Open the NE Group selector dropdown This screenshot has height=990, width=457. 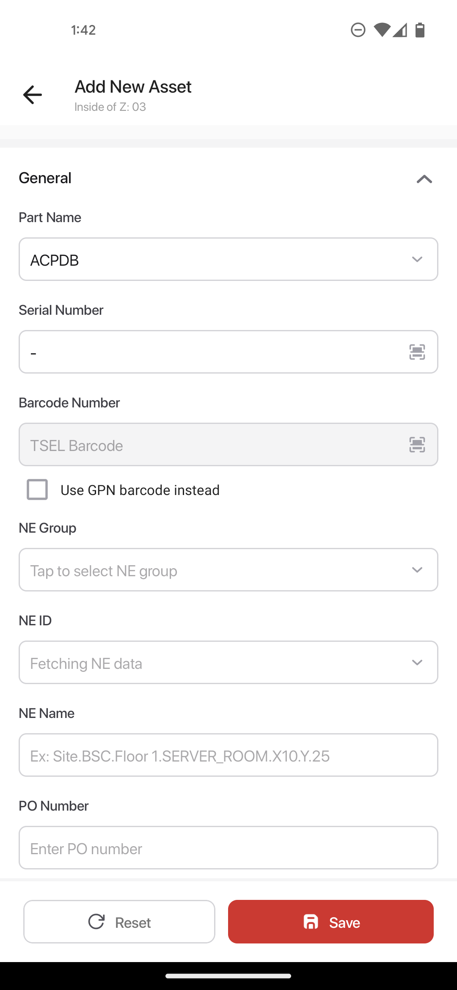228,570
